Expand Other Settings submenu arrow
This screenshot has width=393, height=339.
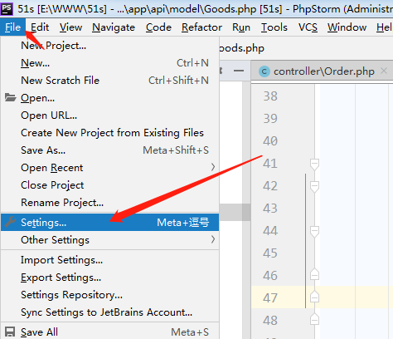[213, 239]
